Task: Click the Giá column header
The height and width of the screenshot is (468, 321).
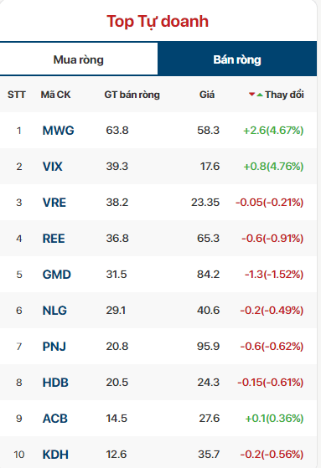Action: tap(207, 95)
